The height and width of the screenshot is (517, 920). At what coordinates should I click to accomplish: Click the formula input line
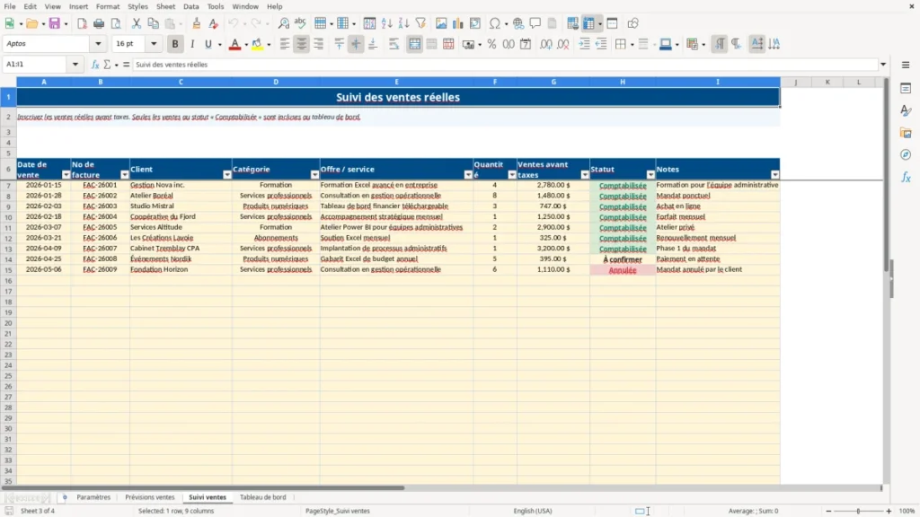[x=505, y=65]
